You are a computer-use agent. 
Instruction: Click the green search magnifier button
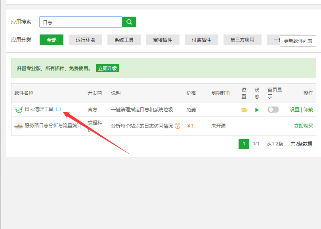click(129, 22)
